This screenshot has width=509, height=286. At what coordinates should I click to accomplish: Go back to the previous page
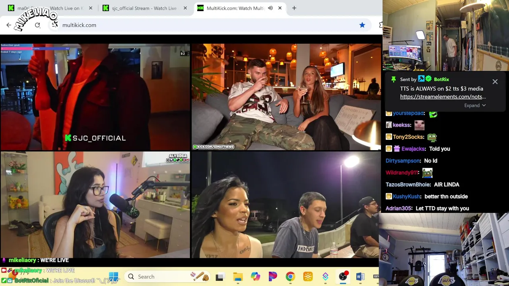9,25
